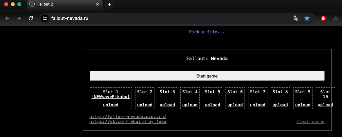Viewport: 342px width, 137px height.
Task: Upload a save to Slot 2
Action: pyautogui.click(x=145, y=105)
